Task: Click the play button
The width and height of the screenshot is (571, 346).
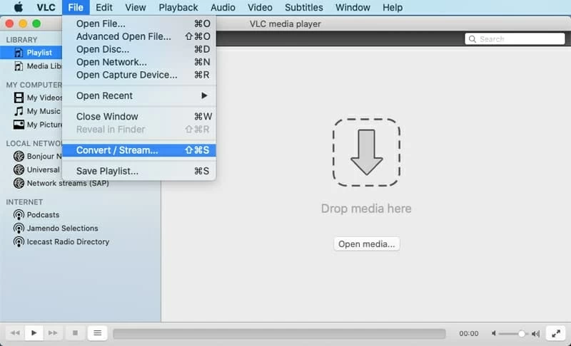Action: coord(34,333)
